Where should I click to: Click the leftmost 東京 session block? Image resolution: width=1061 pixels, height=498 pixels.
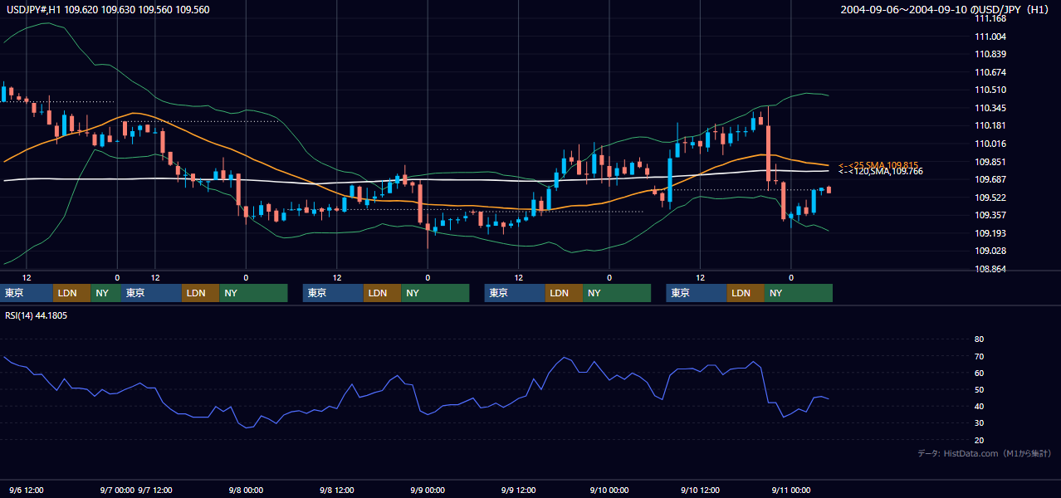coord(27,293)
